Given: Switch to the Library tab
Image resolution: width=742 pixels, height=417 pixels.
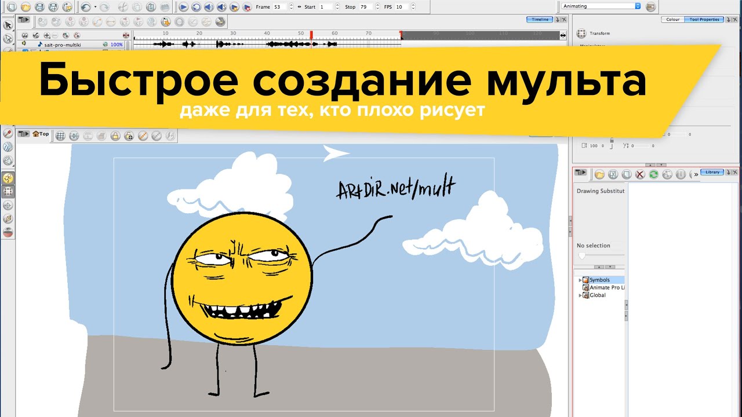Looking at the screenshot, I should click(x=712, y=173).
